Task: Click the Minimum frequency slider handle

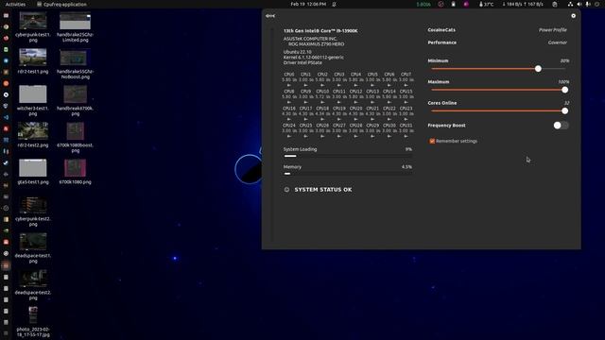Action: tap(538, 69)
